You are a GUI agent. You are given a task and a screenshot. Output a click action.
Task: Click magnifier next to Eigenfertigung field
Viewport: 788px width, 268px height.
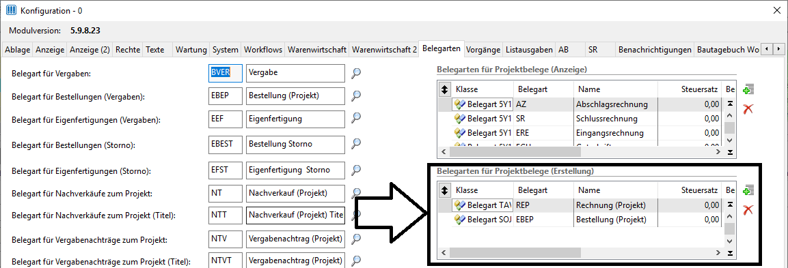click(x=356, y=118)
